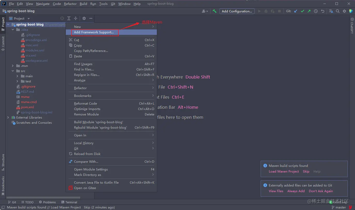Click the Git Push arrow icon
This screenshot has height=210, width=355.
309,11
